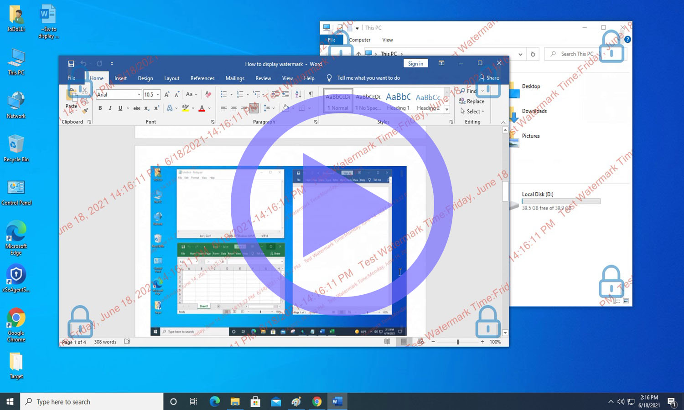
Task: Toggle Bold formatting
Action: coord(100,108)
